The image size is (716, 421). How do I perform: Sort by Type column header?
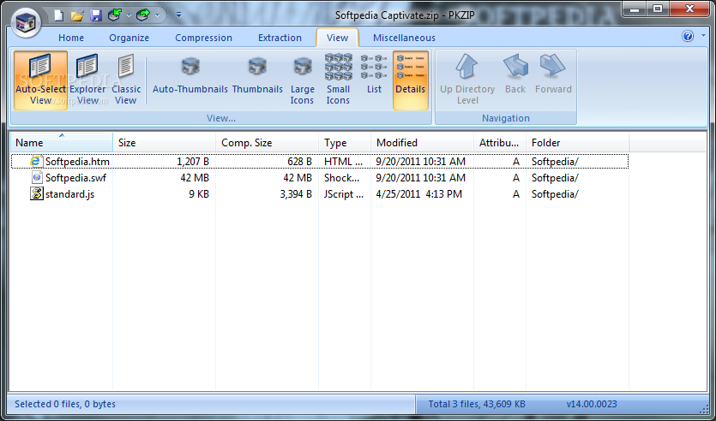[345, 143]
